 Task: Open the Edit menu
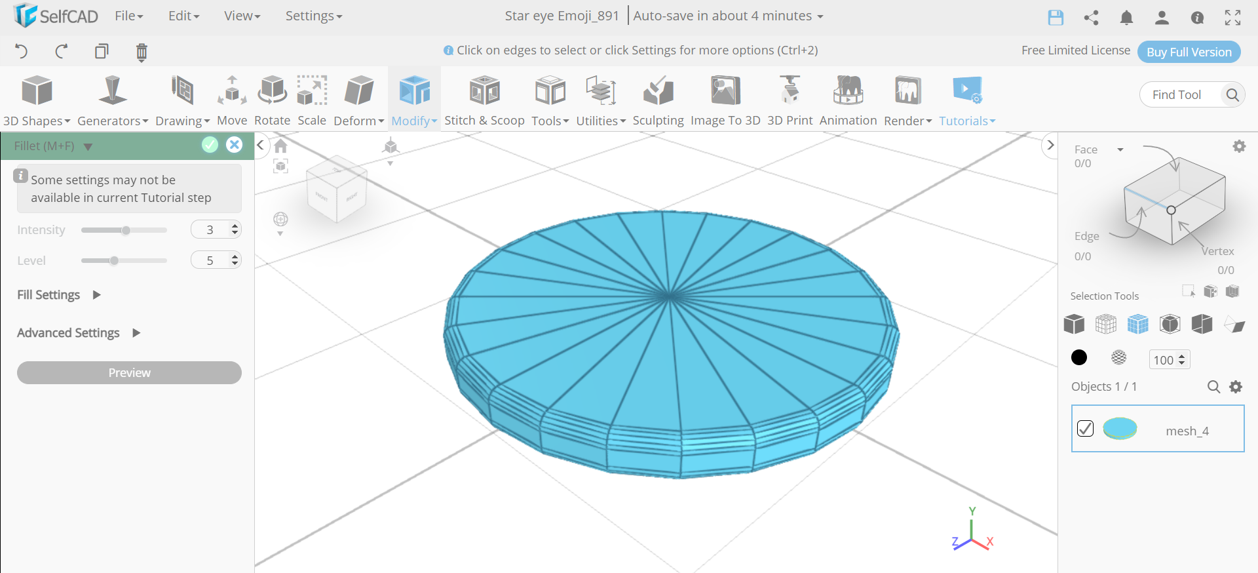coord(183,16)
